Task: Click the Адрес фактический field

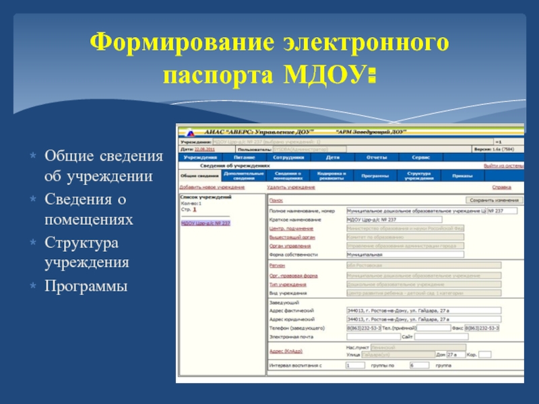Action: point(424,310)
